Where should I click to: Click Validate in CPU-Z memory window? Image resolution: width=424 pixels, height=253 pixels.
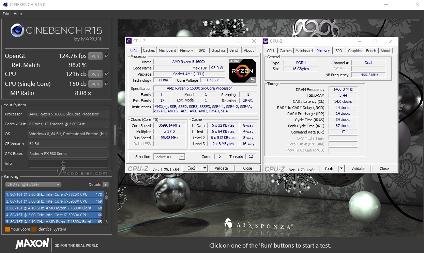click(x=358, y=169)
